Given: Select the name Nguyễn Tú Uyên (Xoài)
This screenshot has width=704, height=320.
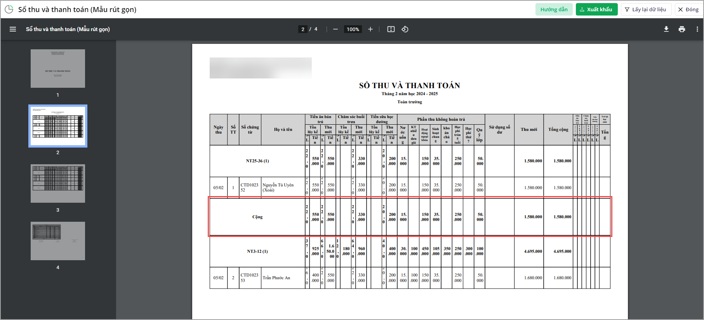Looking at the screenshot, I should click(x=278, y=188).
